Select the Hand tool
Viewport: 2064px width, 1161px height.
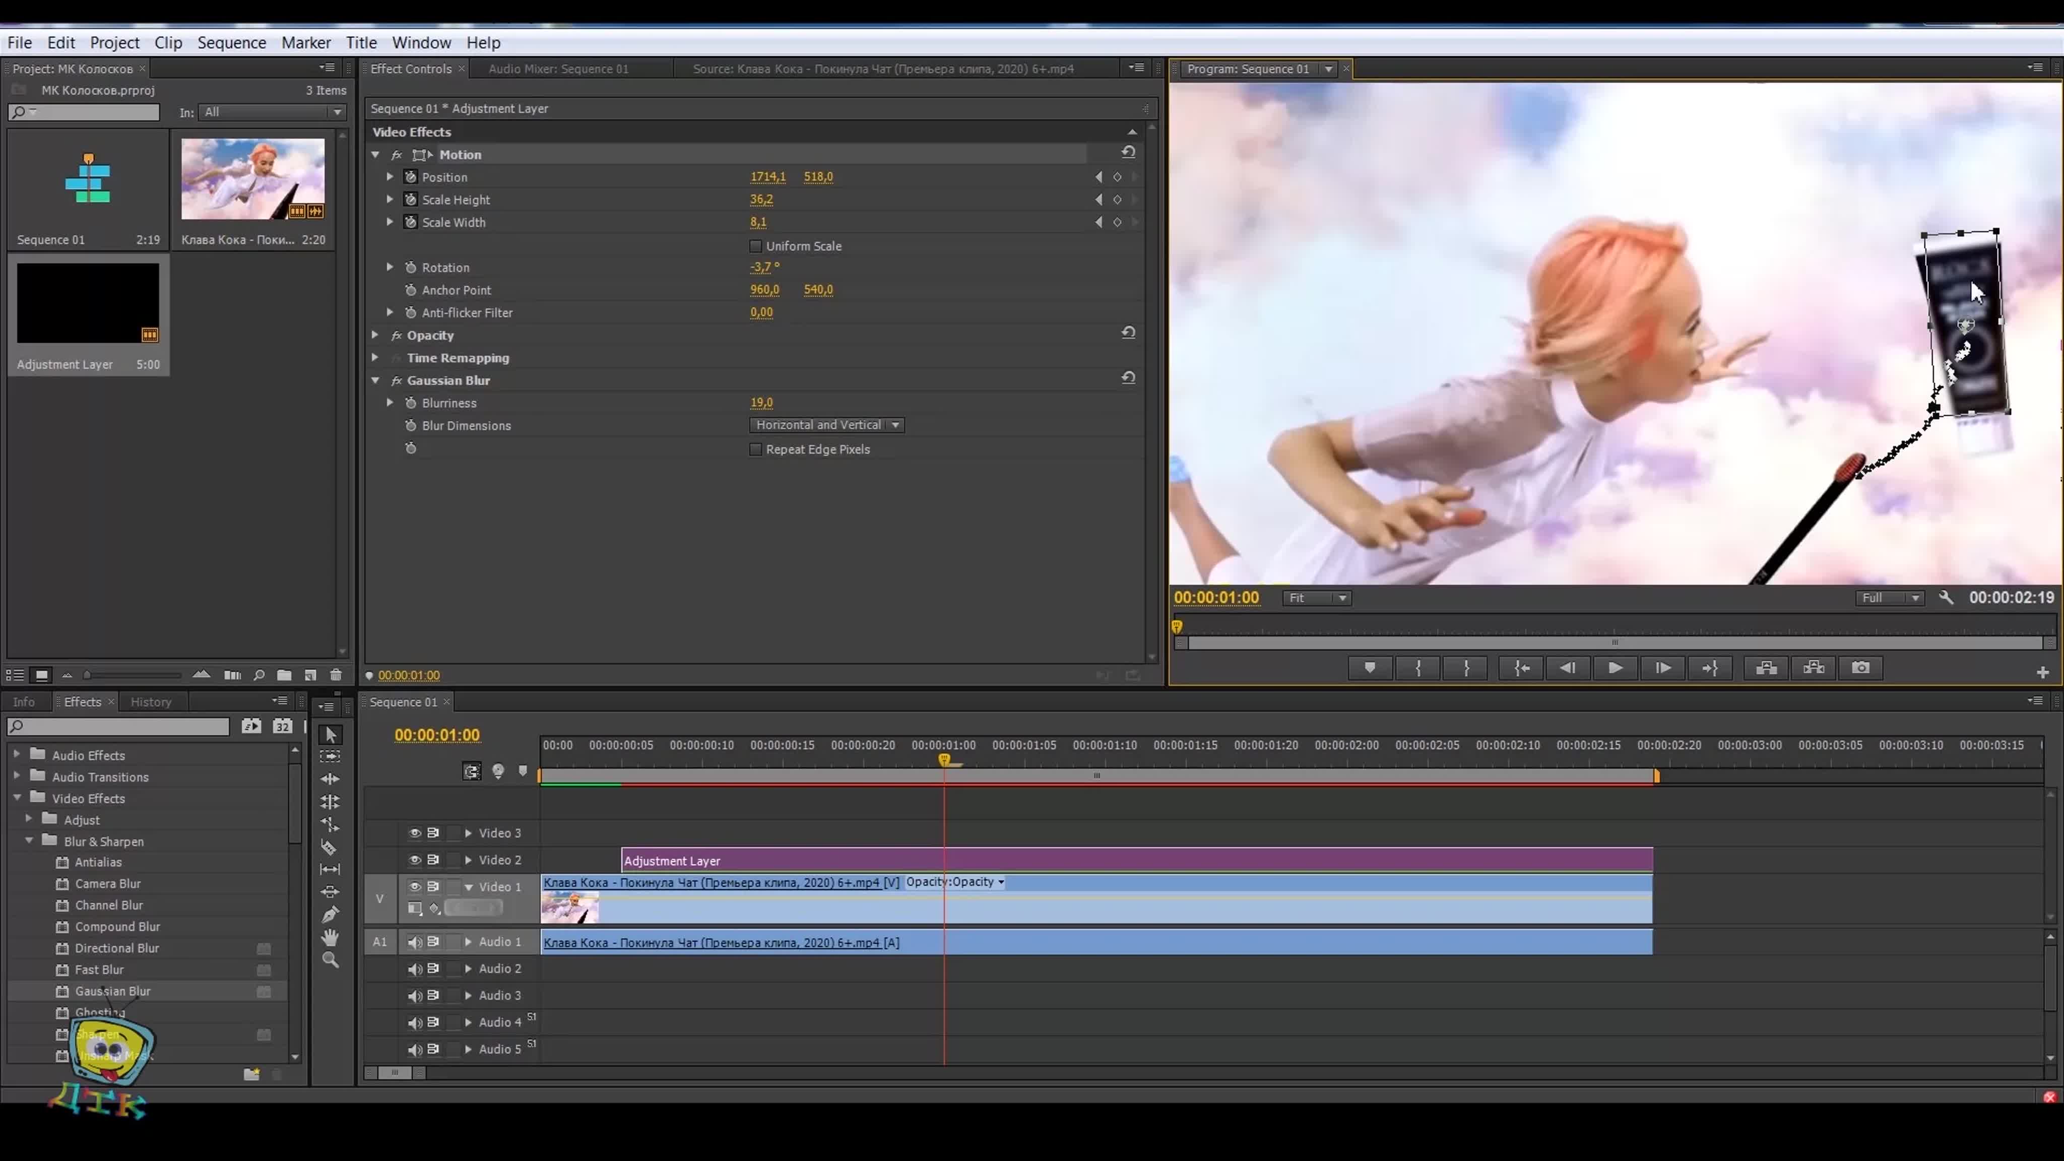point(330,937)
